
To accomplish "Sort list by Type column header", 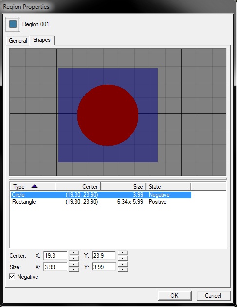I will coord(33,186).
